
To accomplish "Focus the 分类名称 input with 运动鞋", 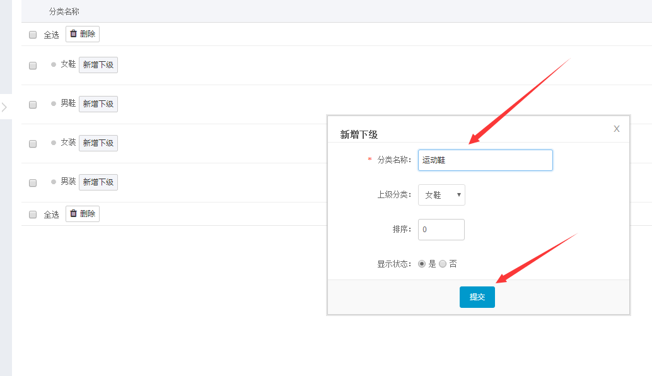I will 486,160.
